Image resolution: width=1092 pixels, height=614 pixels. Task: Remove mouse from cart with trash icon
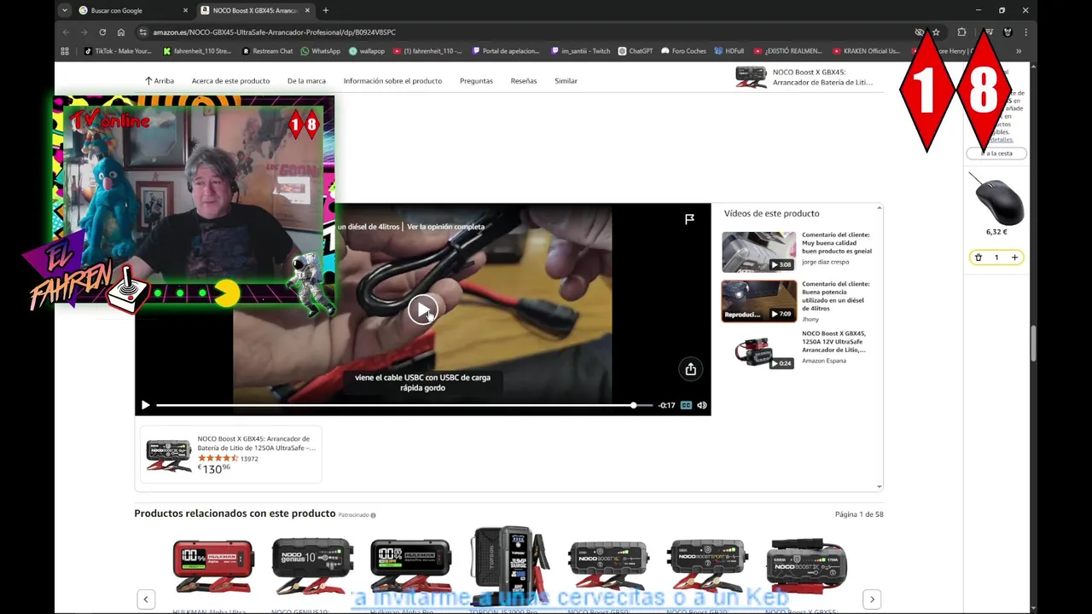coord(979,258)
